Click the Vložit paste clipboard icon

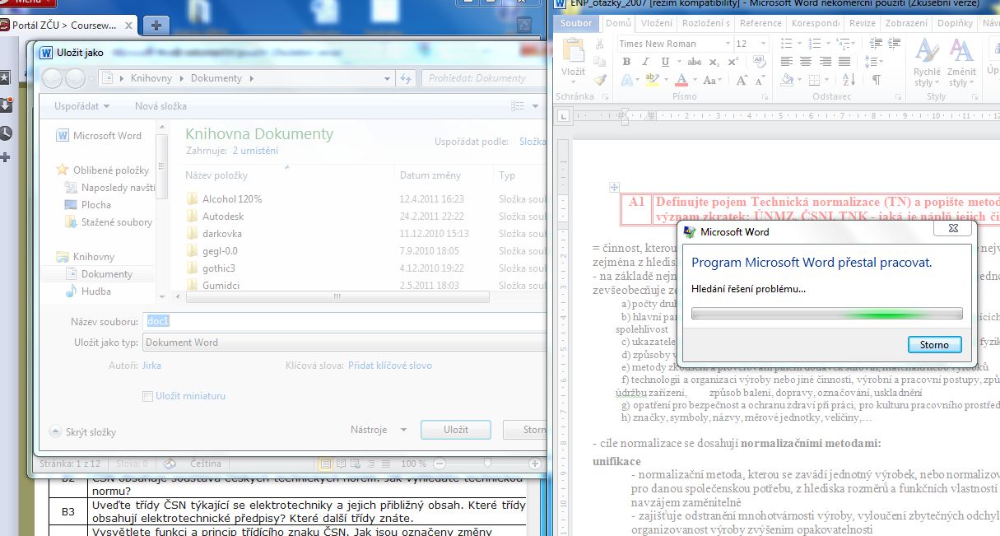[x=573, y=51]
